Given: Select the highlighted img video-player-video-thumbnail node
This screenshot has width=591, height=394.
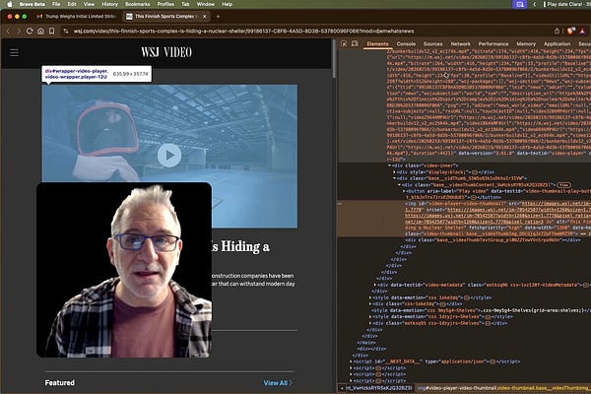Looking at the screenshot, I should (x=464, y=219).
